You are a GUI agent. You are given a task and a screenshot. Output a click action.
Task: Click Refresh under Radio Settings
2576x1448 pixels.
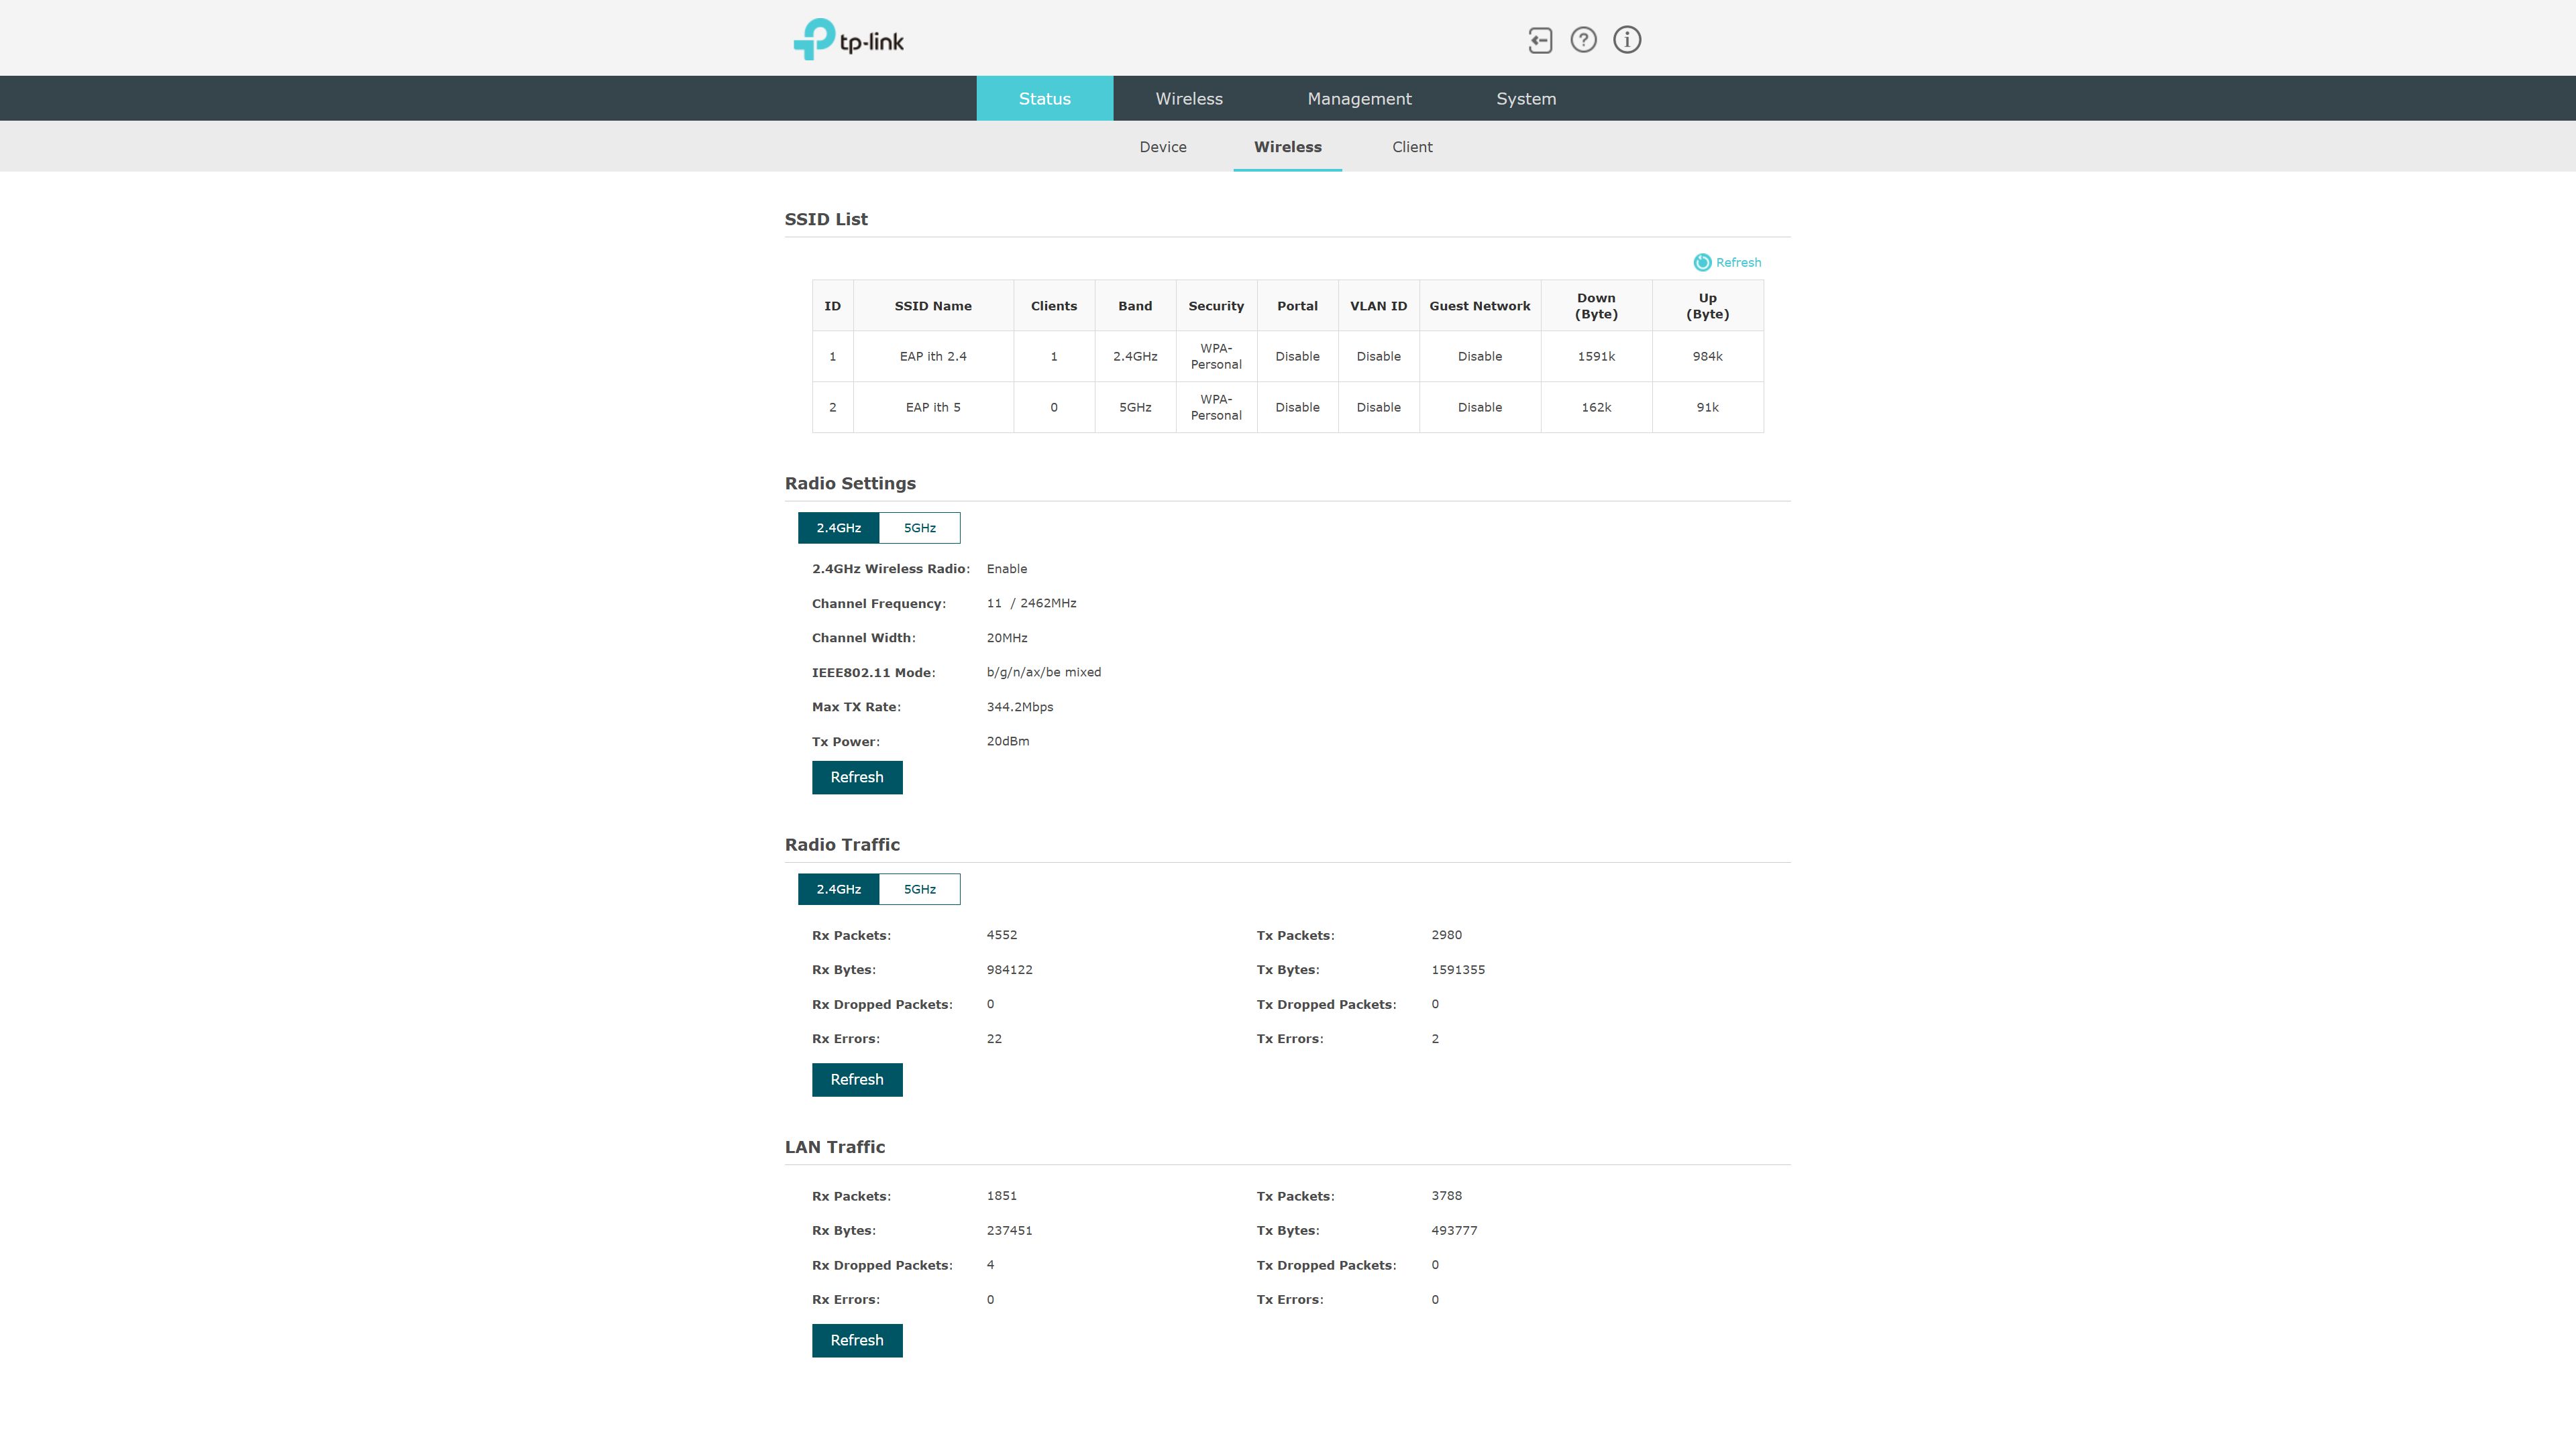coord(857,778)
